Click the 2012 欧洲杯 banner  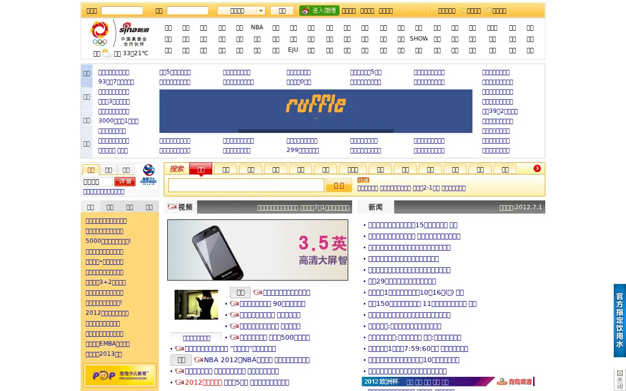pyautogui.click(x=428, y=382)
